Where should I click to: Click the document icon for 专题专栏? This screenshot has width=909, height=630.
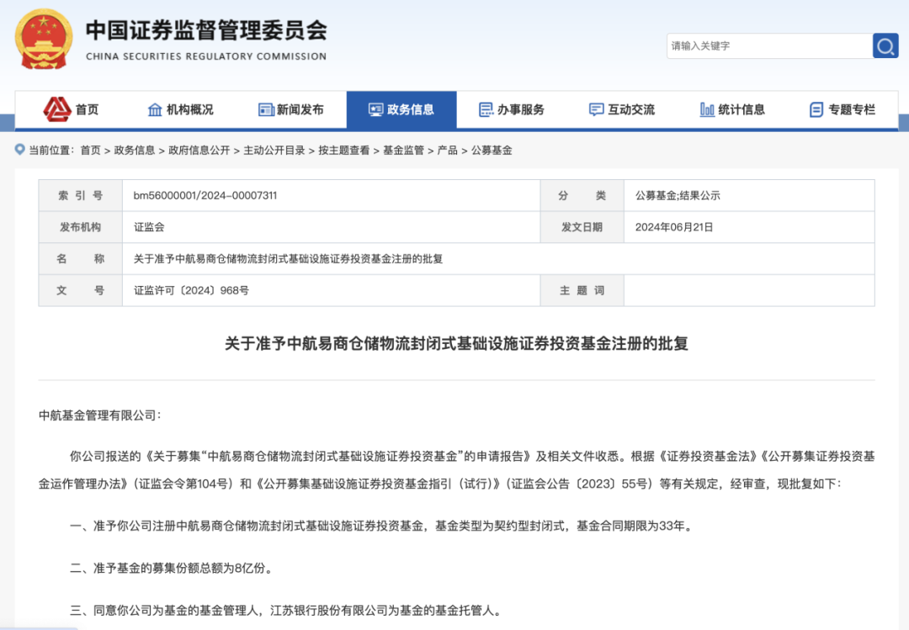(816, 109)
